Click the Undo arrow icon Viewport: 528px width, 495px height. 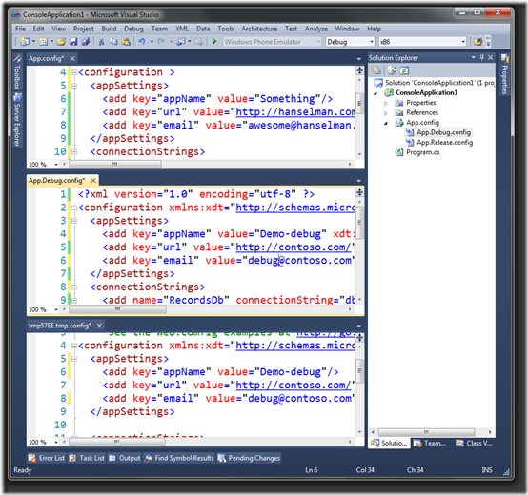coord(142,42)
